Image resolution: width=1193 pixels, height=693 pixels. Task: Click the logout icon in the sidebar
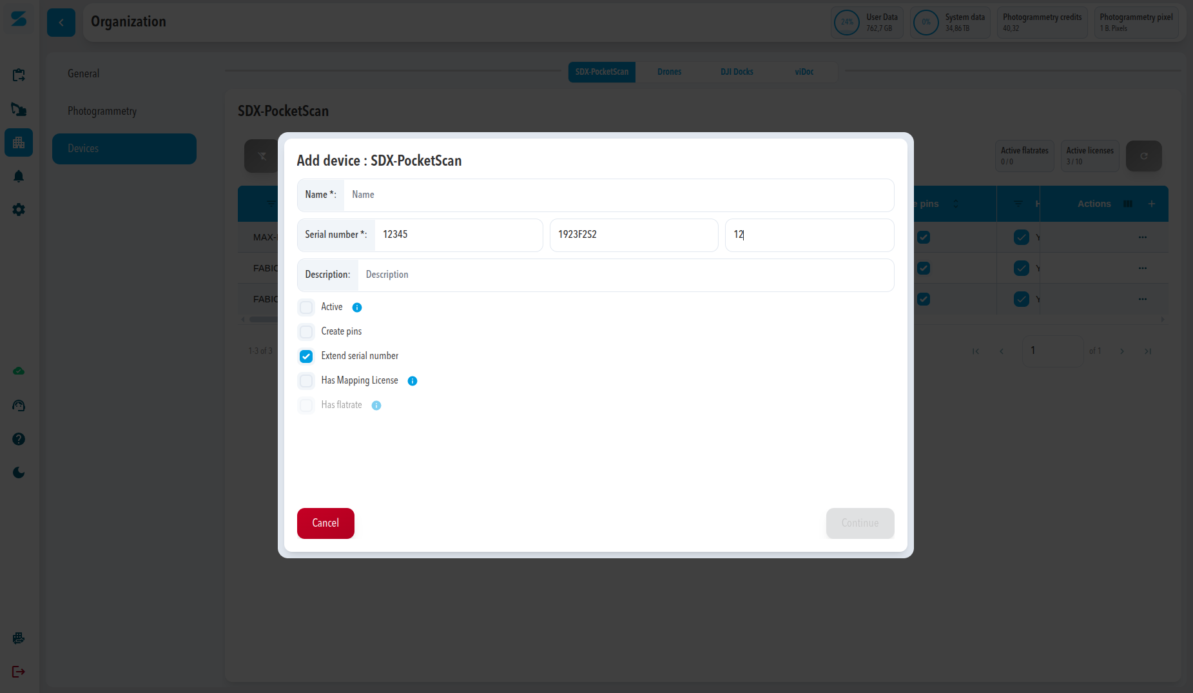tap(19, 672)
